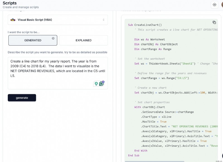The image size is (223, 162).
Task: Click the 'Set the worksheet' comment
Action: click(150, 59)
